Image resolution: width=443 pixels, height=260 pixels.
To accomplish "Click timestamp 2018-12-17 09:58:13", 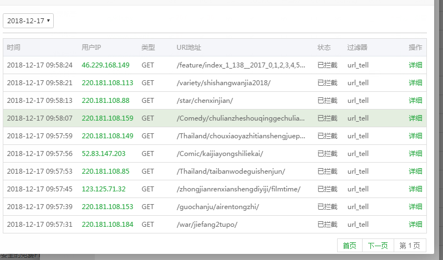I will click(40, 101).
